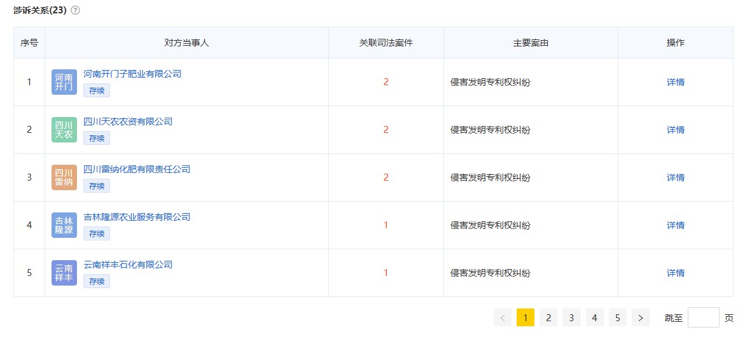
Task: Click the help icon beside 涉诉关系
Action: pos(76,10)
